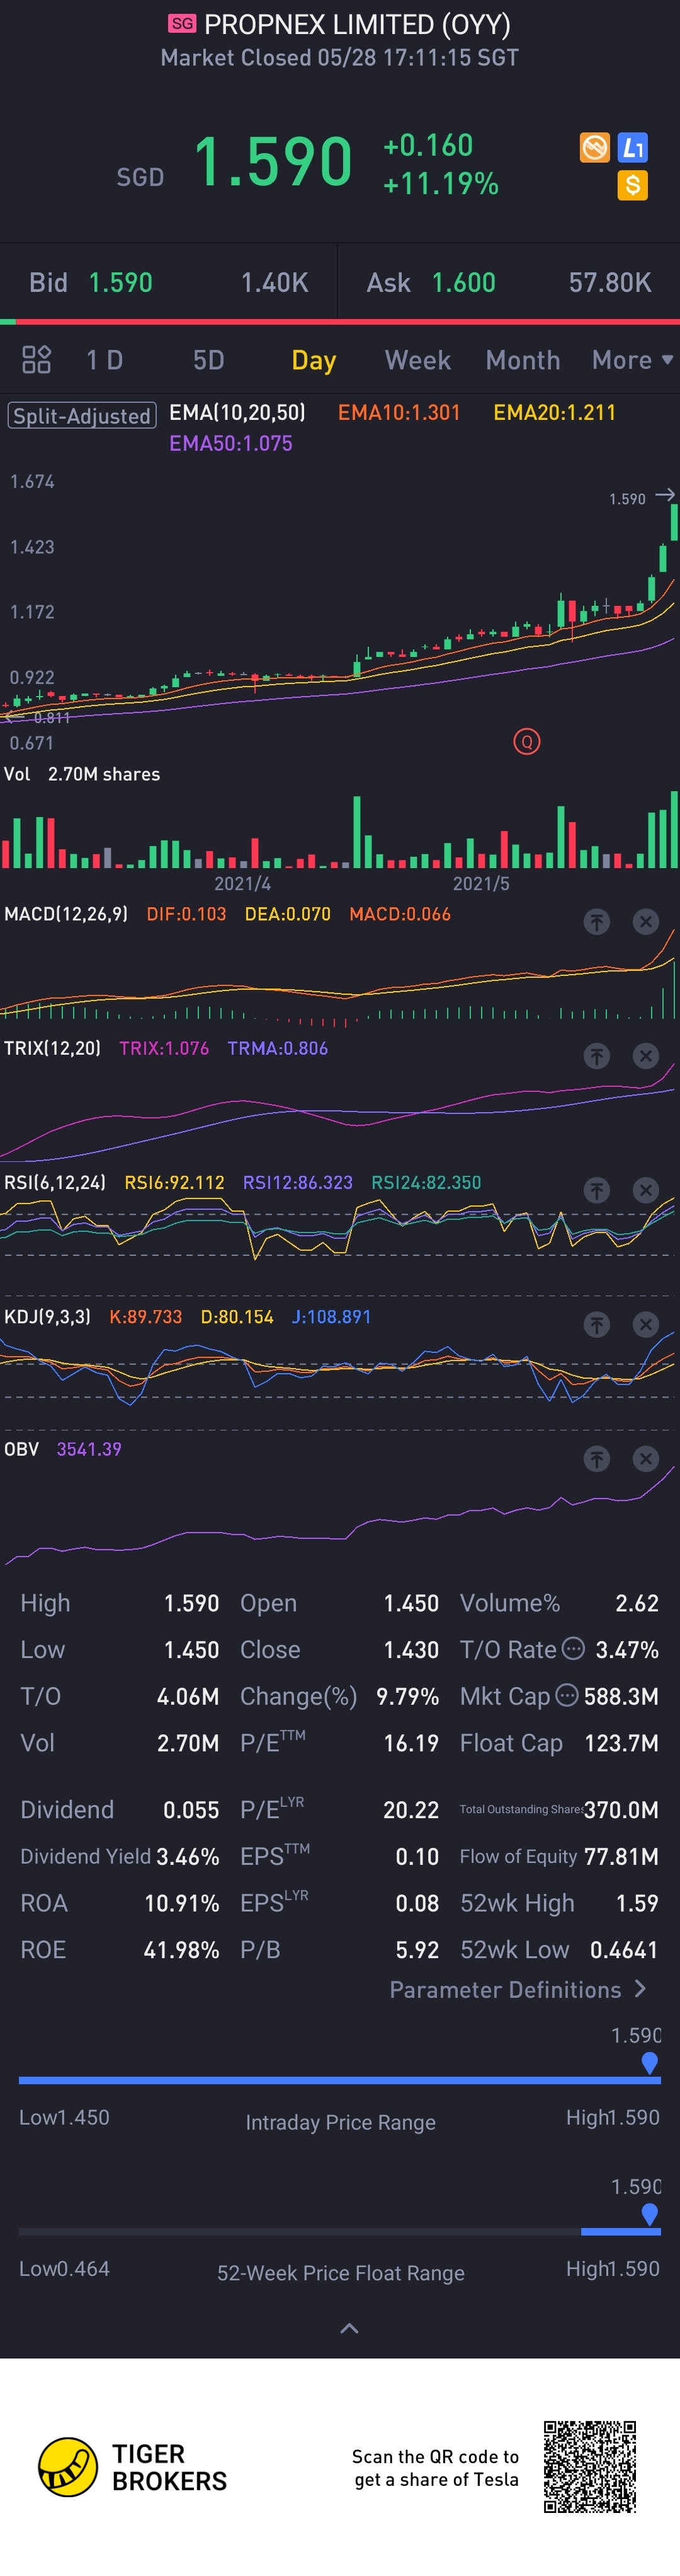This screenshot has height=2576, width=680.
Task: Tap the Flow of Equity 77.81M value
Action: point(621,1856)
